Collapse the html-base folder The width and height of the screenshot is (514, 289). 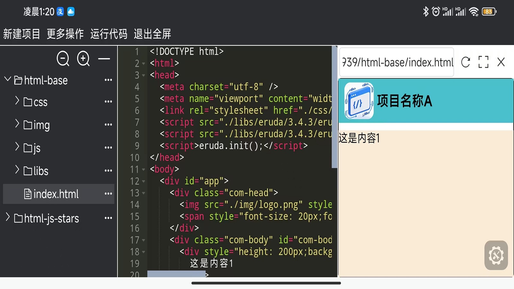(8, 79)
